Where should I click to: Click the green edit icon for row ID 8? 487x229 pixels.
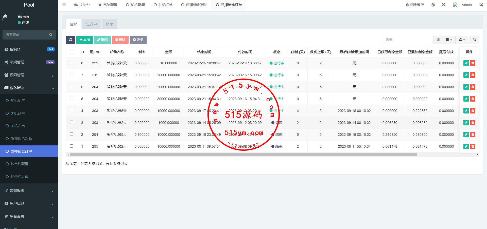tap(466, 63)
